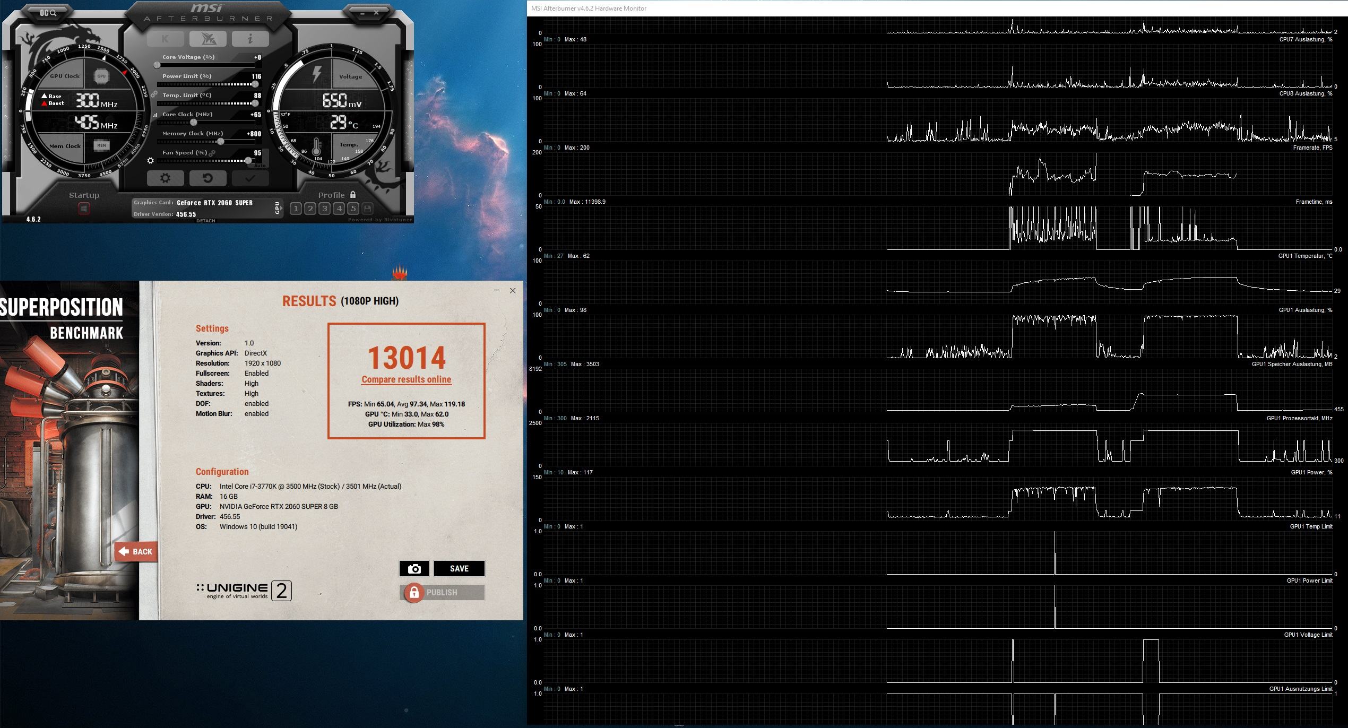Click the GPU1 Temperatur graph
Image resolution: width=1348 pixels, height=728 pixels.
(938, 282)
